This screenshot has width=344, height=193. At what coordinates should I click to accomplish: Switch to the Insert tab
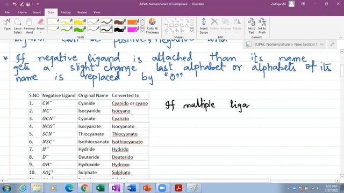pyautogui.click(x=37, y=12)
